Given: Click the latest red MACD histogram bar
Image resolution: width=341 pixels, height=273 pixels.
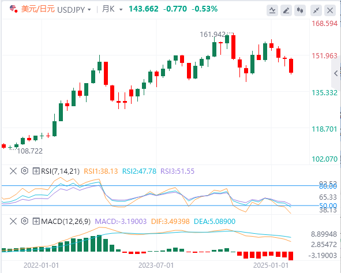Looking at the screenshot, I should (x=291, y=256).
